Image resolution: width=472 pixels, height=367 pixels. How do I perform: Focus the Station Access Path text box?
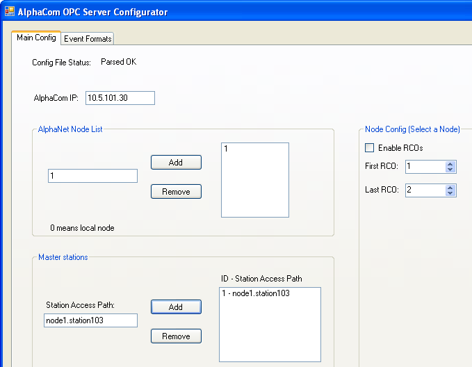tap(90, 320)
